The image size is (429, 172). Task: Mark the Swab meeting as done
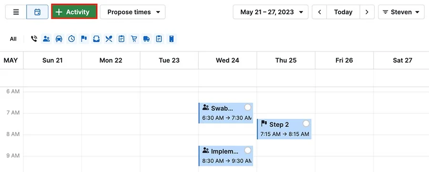(x=247, y=108)
